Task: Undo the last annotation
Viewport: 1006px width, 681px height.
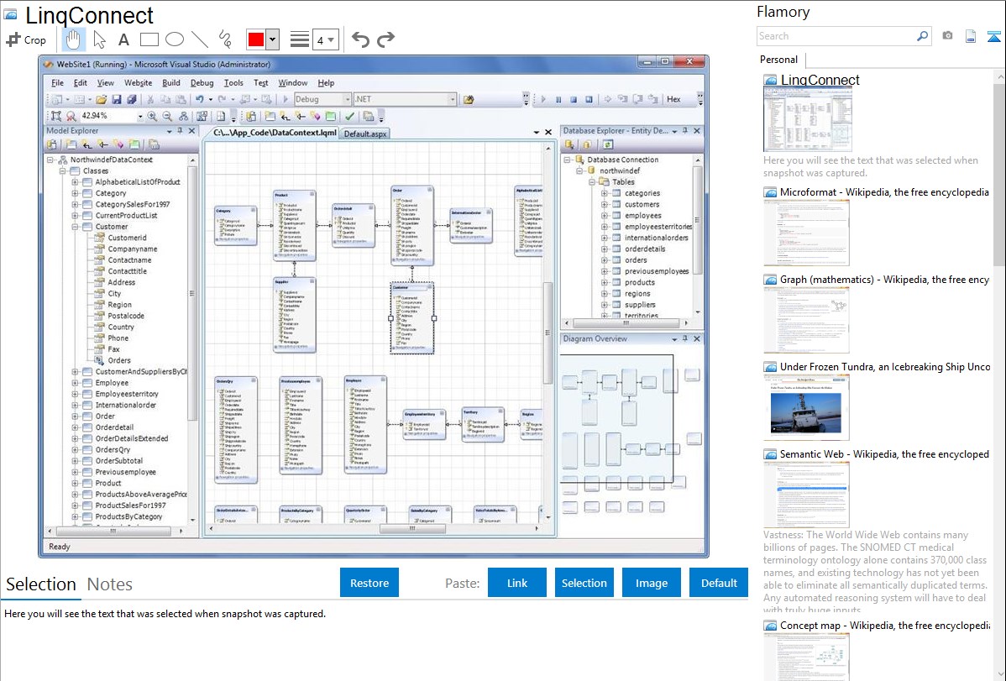Action: 360,39
